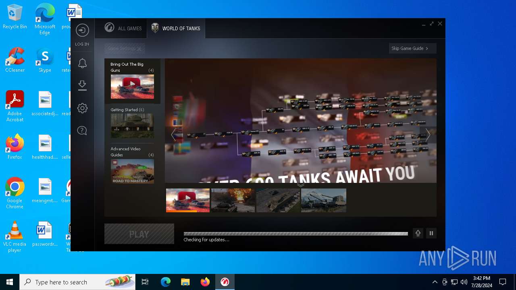Switch to the All Games tab
This screenshot has width=516, height=290.
point(123,28)
